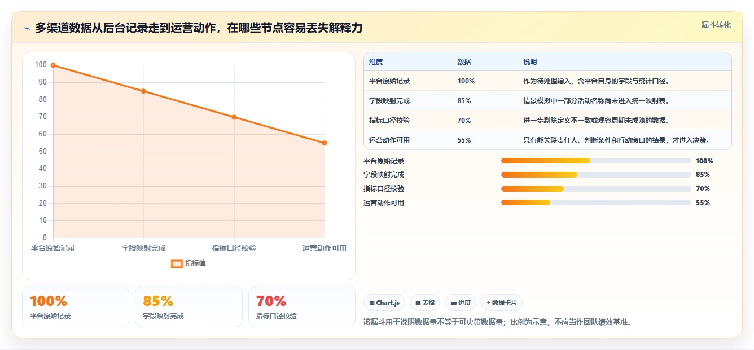Click description starting 只有能关联责任人
Image resolution: width=754 pixels, height=350 pixels.
(616, 140)
